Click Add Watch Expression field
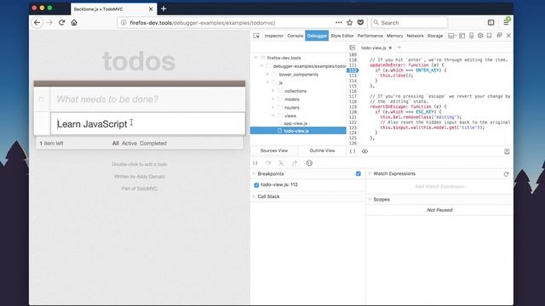The image size is (545, 306). [x=439, y=187]
